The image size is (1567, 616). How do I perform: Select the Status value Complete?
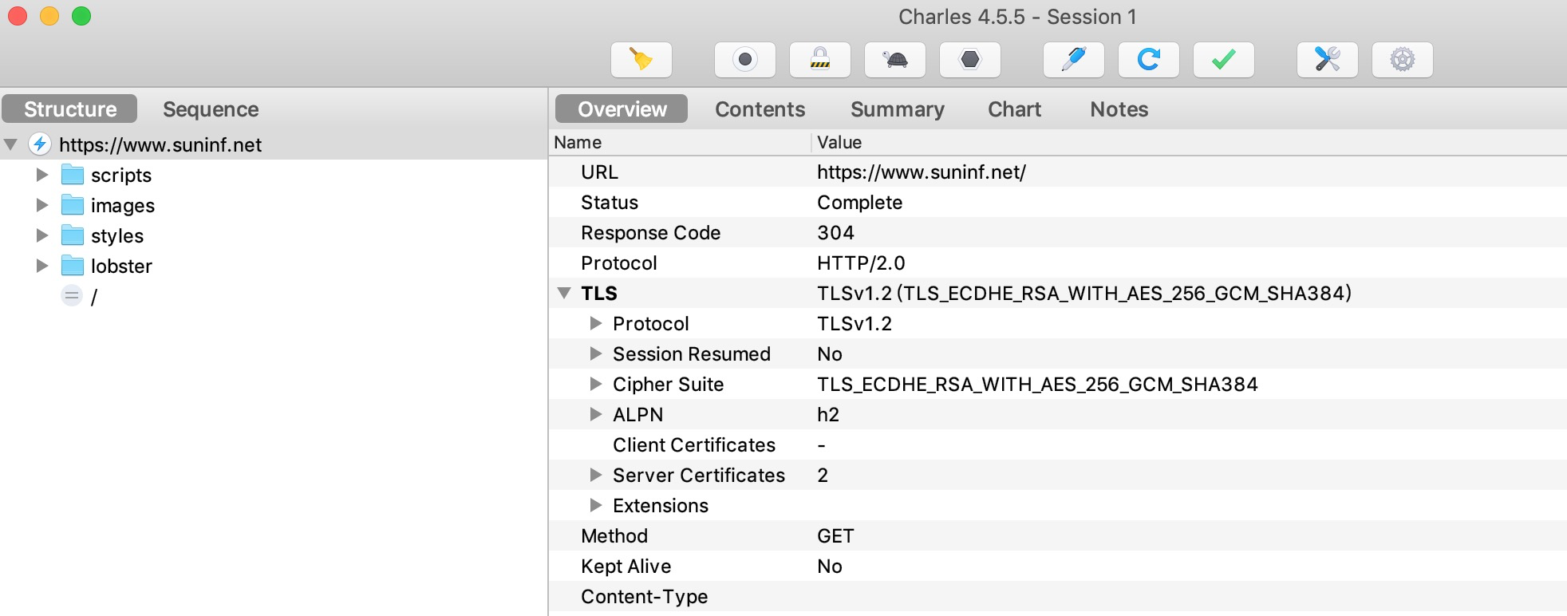click(859, 203)
